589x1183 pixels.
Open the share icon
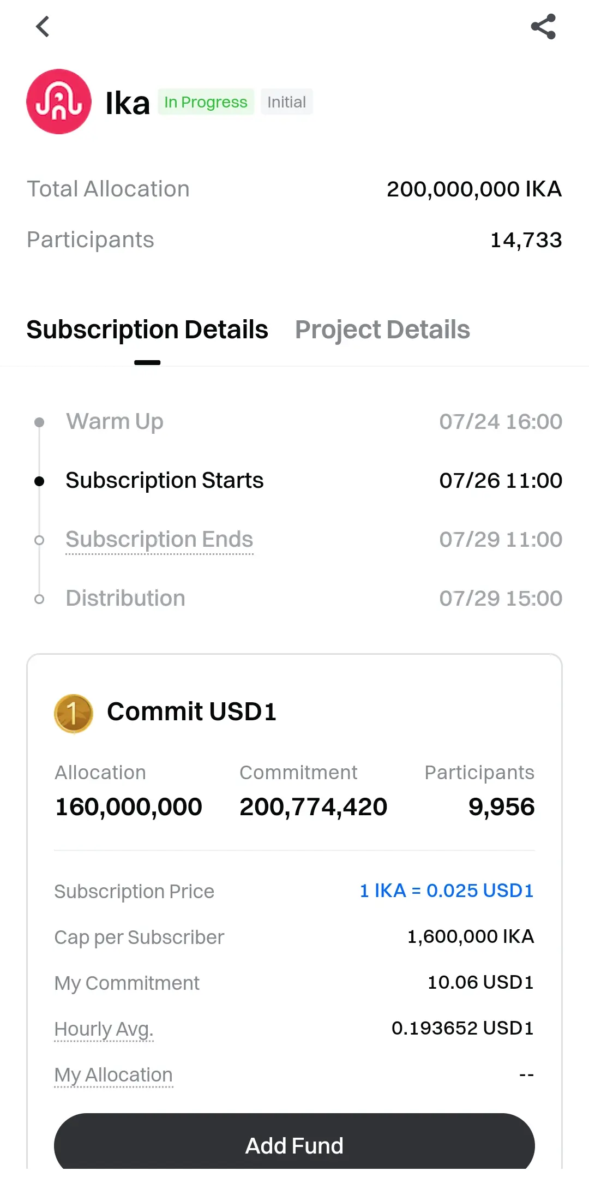[543, 26]
